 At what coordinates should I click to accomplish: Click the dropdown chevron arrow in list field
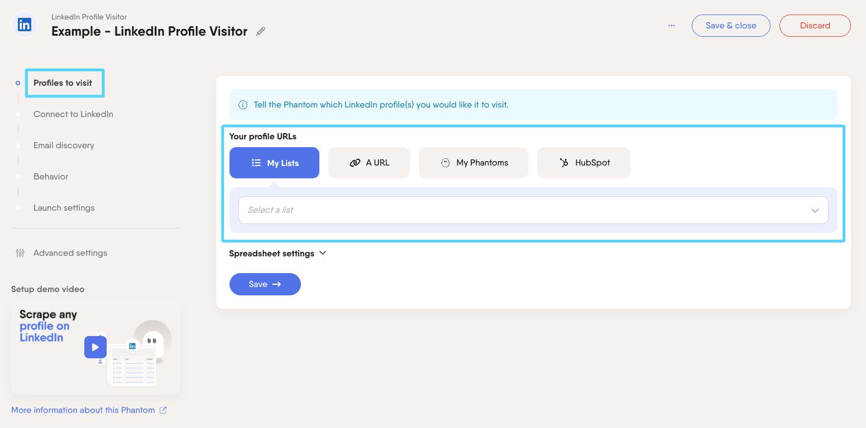815,211
